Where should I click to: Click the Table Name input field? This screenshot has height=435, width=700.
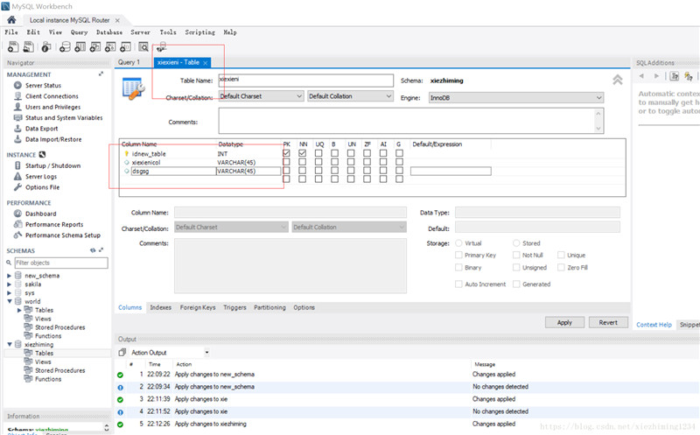305,80
